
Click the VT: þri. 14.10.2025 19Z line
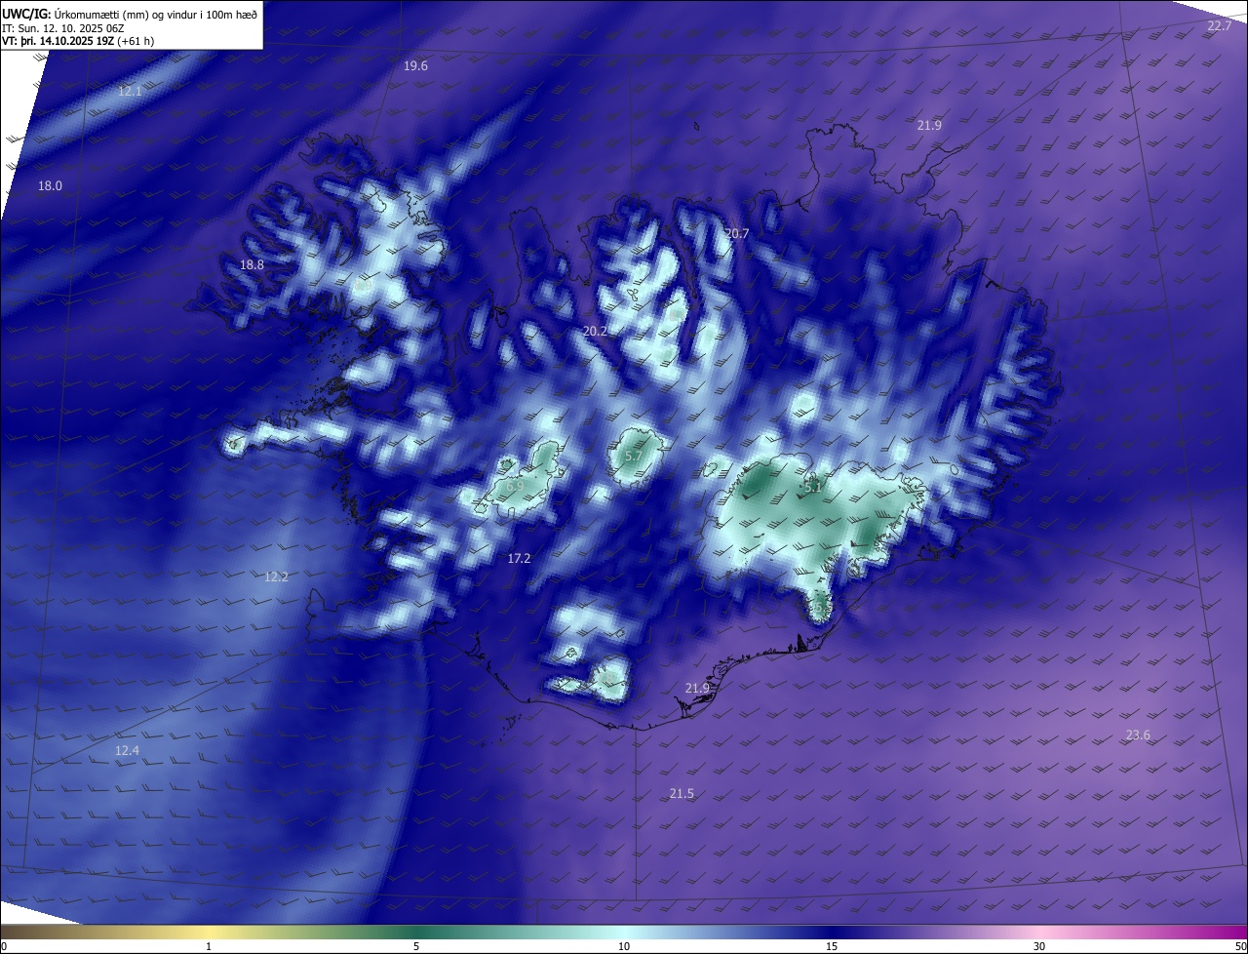78,41
